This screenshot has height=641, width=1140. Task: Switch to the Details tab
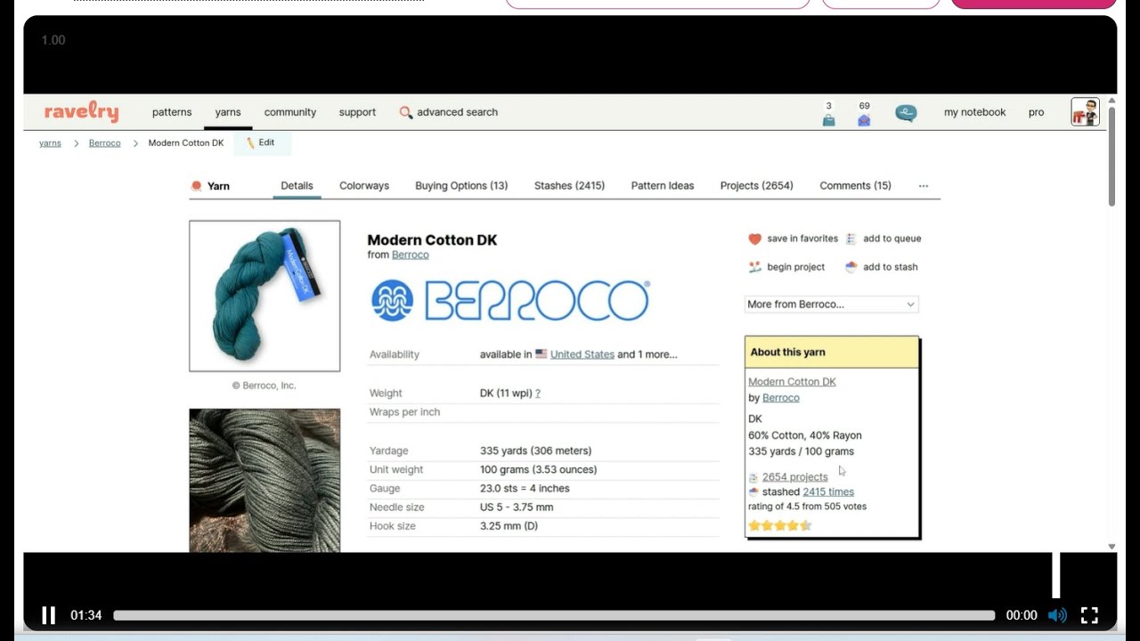(297, 186)
